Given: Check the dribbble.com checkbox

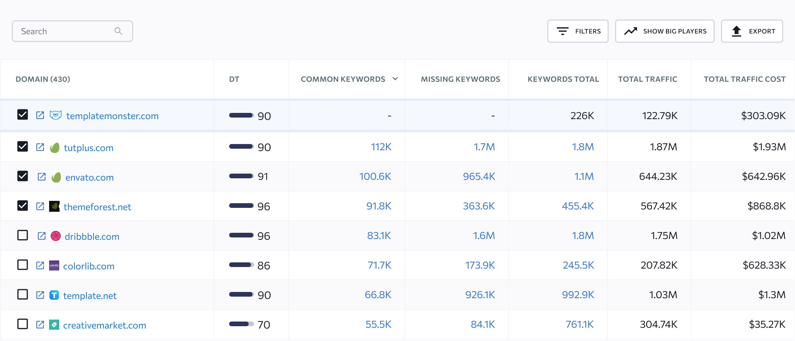Looking at the screenshot, I should tap(23, 235).
